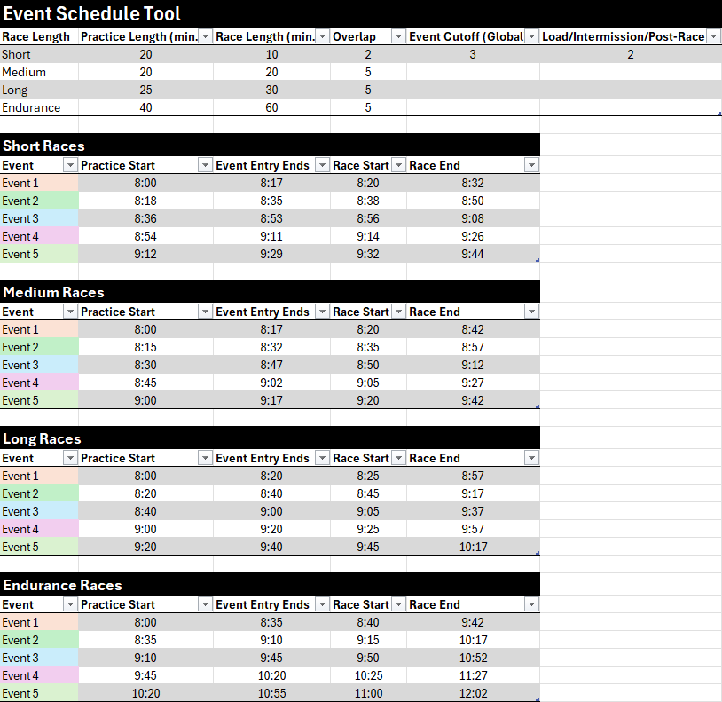Open Event filter dropdown in Short Races table
This screenshot has width=722, height=702.
(70, 165)
